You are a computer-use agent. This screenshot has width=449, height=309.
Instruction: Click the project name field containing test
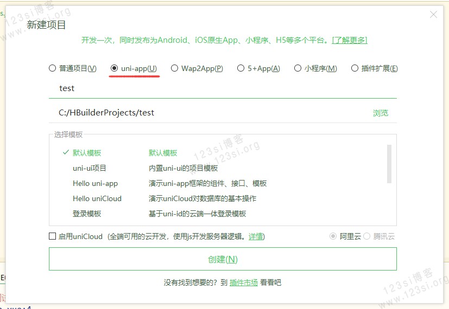(x=223, y=88)
